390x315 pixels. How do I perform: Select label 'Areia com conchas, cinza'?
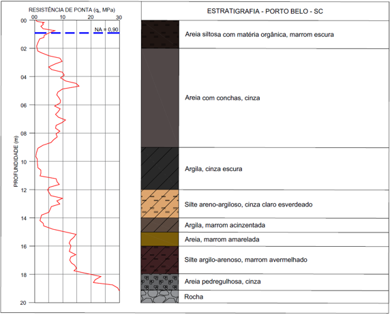222,97
